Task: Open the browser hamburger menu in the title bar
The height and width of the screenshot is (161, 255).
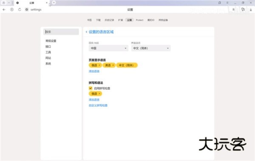Action: [227, 3]
